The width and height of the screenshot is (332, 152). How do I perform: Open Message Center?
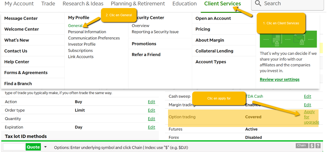(21, 18)
